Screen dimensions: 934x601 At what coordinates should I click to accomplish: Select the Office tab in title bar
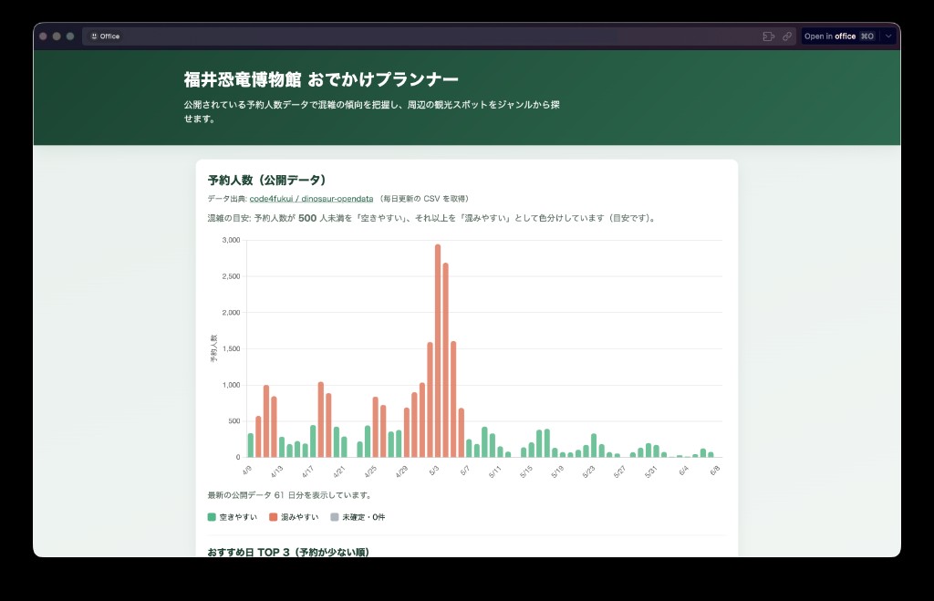pos(105,36)
